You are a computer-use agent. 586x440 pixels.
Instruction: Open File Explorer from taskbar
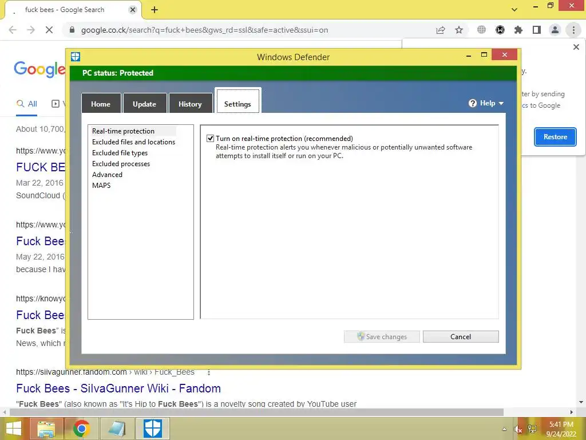(46, 429)
